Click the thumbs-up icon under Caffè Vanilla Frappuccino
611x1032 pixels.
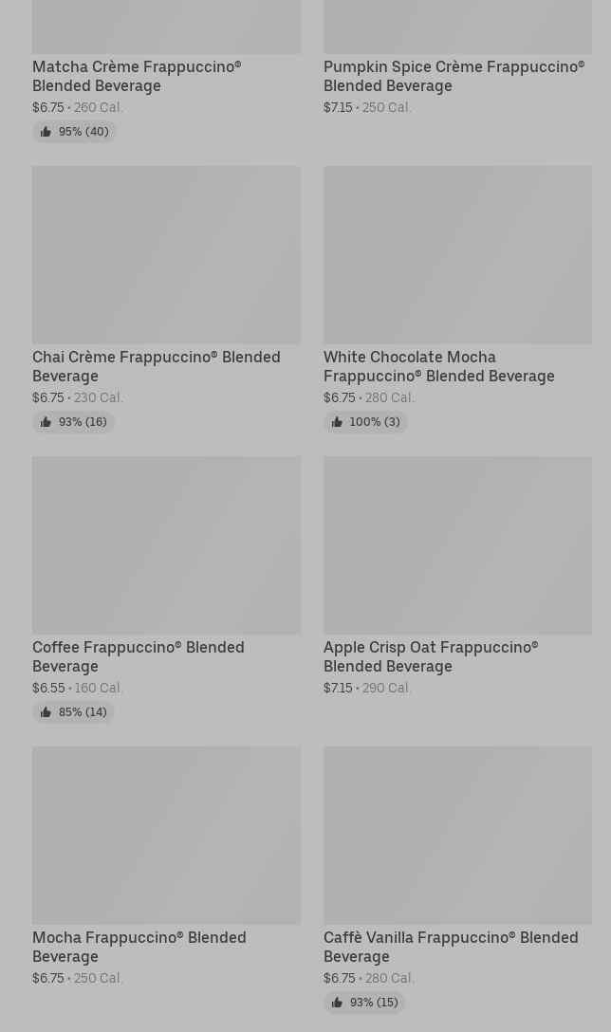click(x=337, y=1003)
